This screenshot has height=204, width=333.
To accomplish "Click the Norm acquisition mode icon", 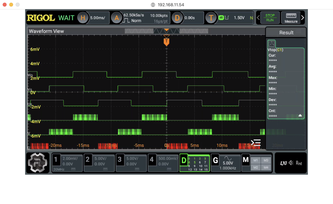I will coord(127,20).
